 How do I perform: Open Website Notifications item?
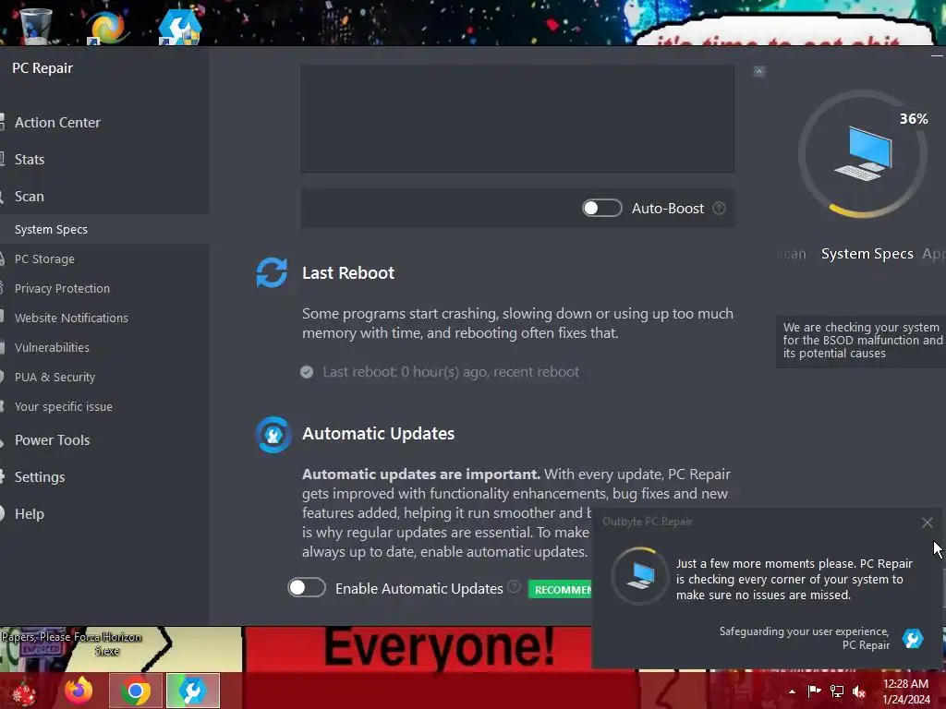[71, 318]
